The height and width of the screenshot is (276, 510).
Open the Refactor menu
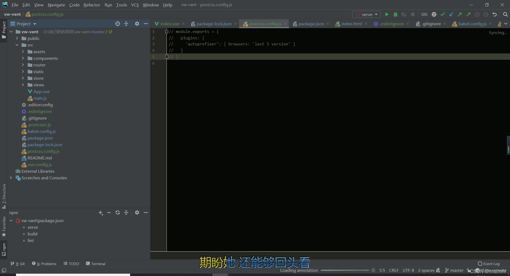pos(92,5)
